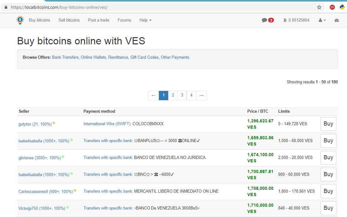Click the Price / BTC column header
Image resolution: width=347 pixels, height=217 pixels.
pos(258,111)
